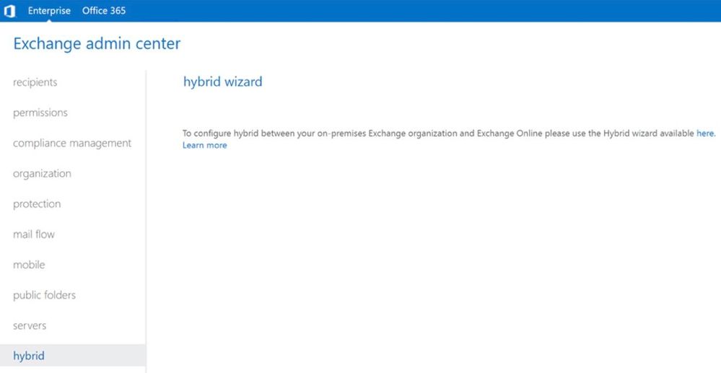Viewport: 721px width, 373px height.
Task: Open the permissions section
Action: [40, 113]
